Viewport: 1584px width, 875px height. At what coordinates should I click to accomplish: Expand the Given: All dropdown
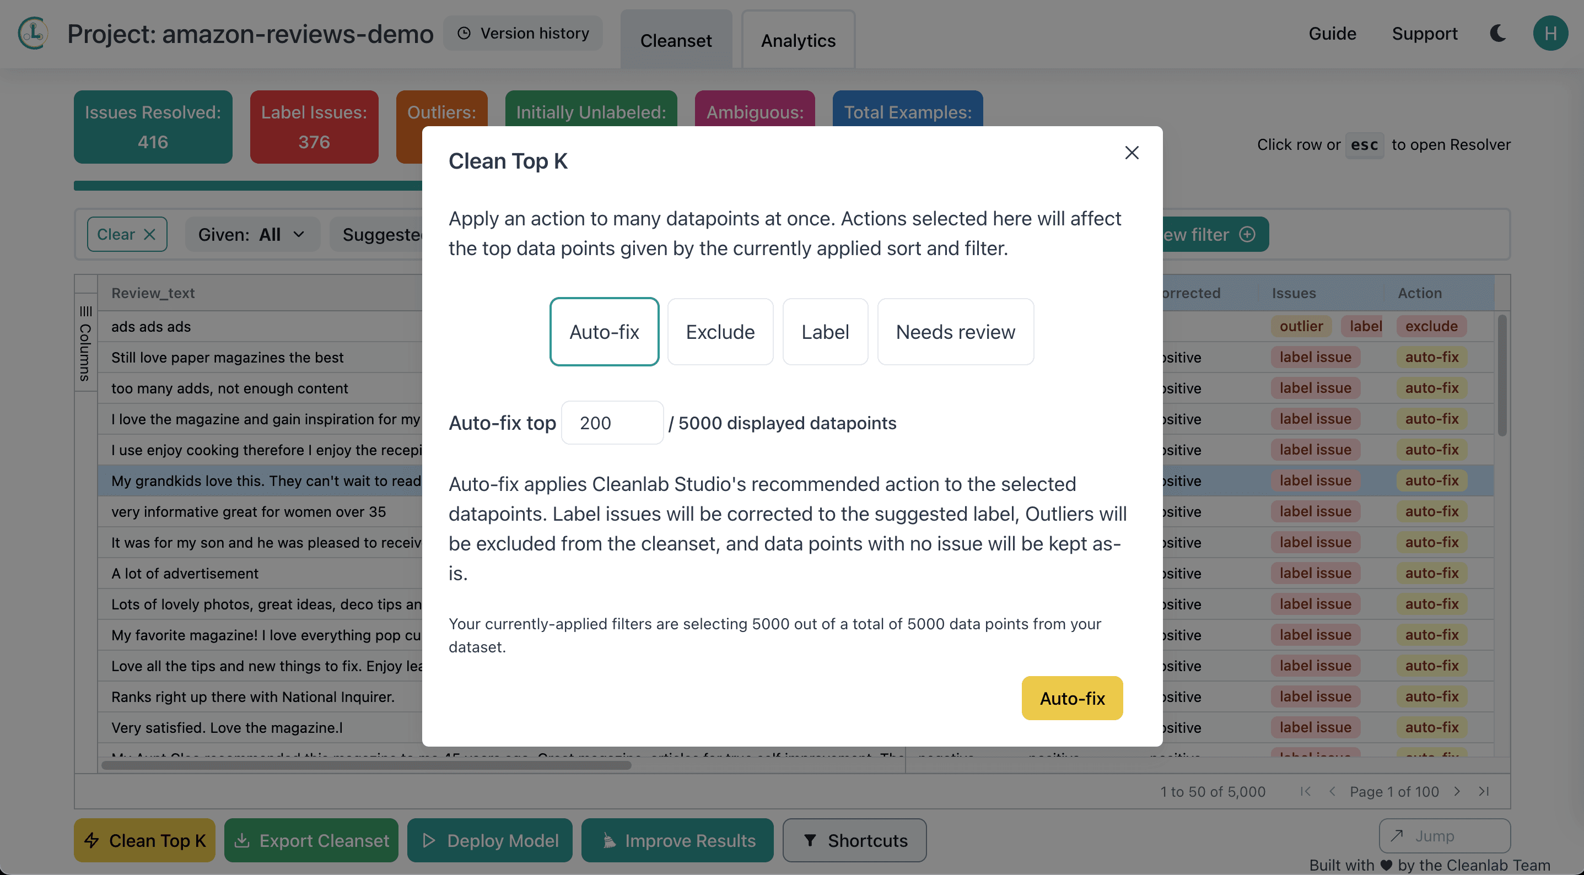point(251,234)
